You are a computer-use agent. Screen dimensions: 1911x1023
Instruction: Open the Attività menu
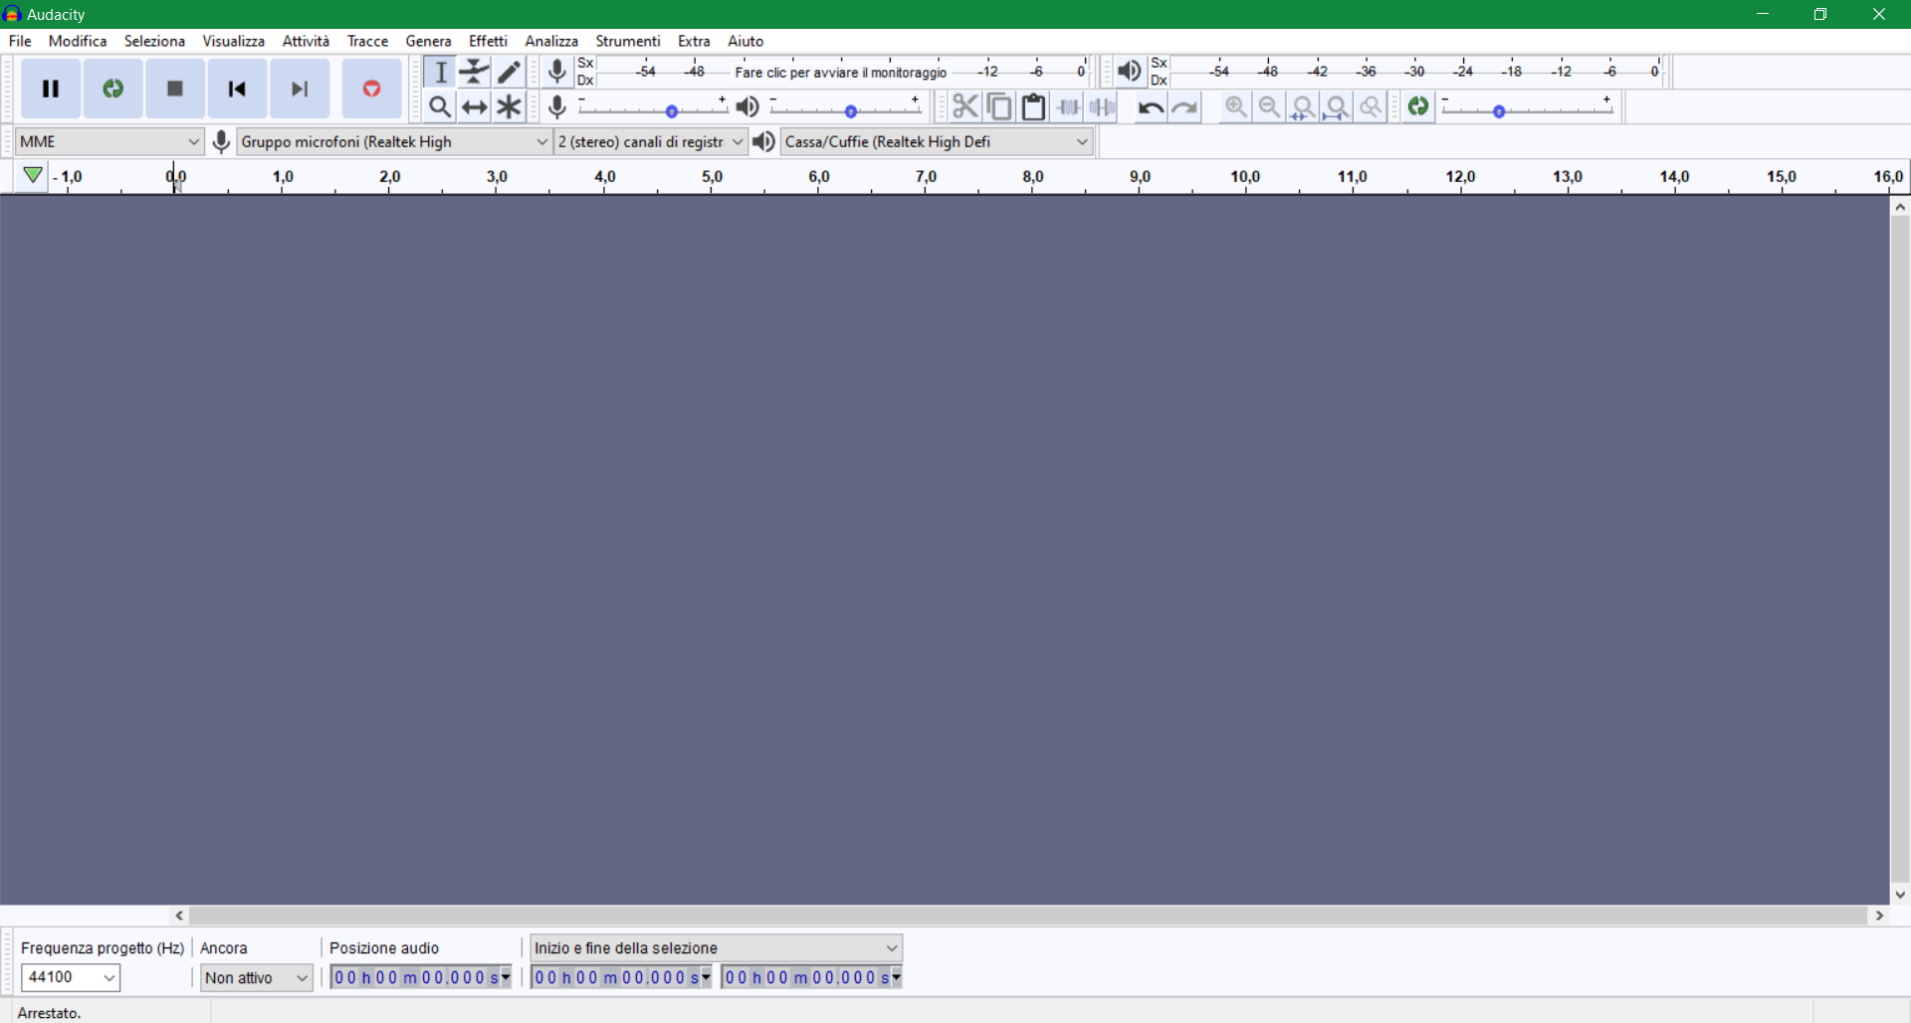point(306,41)
